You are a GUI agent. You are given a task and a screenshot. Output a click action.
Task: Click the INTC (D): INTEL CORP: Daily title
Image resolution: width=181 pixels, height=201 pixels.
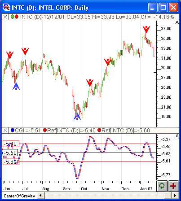pyautogui.click(x=50, y=8)
